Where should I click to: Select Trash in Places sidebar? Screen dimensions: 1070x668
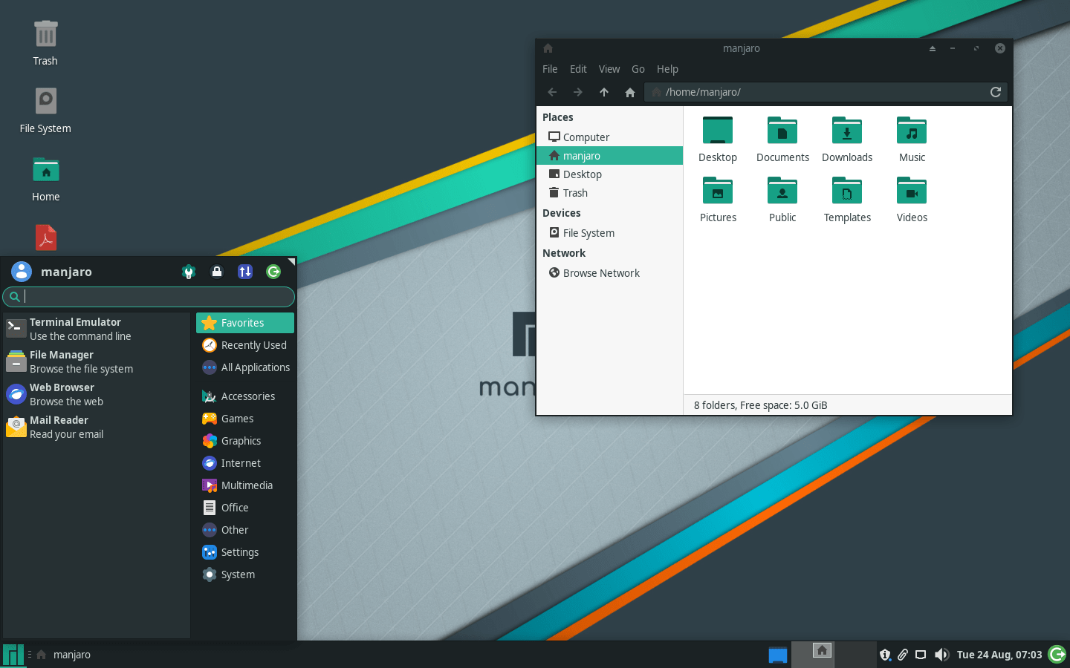[609, 193]
